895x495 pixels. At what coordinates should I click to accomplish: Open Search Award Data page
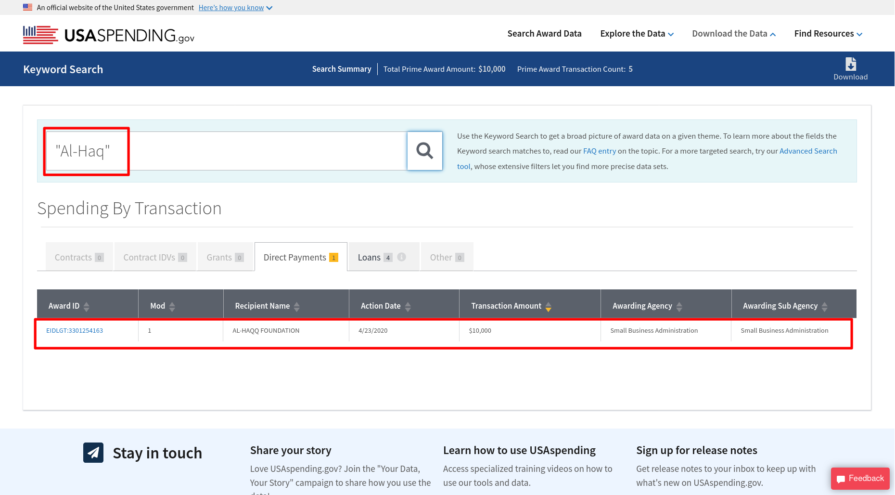544,34
